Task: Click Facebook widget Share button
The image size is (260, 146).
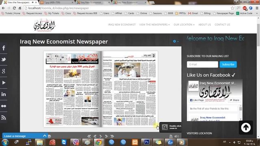Action: coord(234,100)
